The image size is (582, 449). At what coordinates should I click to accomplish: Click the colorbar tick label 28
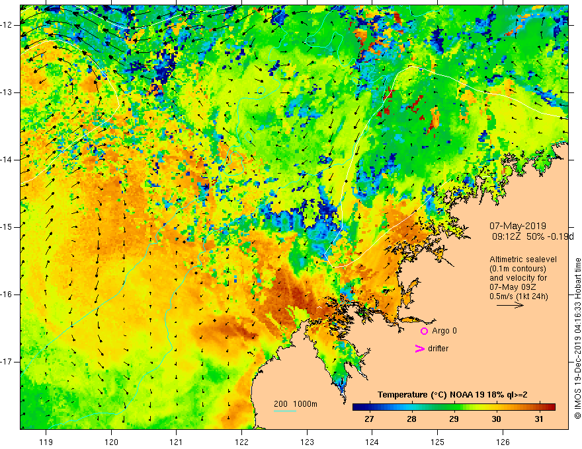point(411,419)
